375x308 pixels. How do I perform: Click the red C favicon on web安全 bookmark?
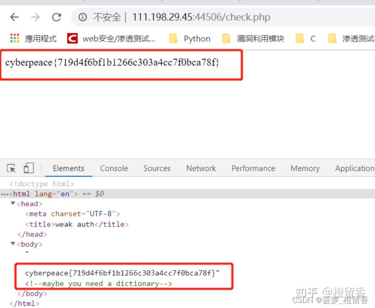coord(71,38)
